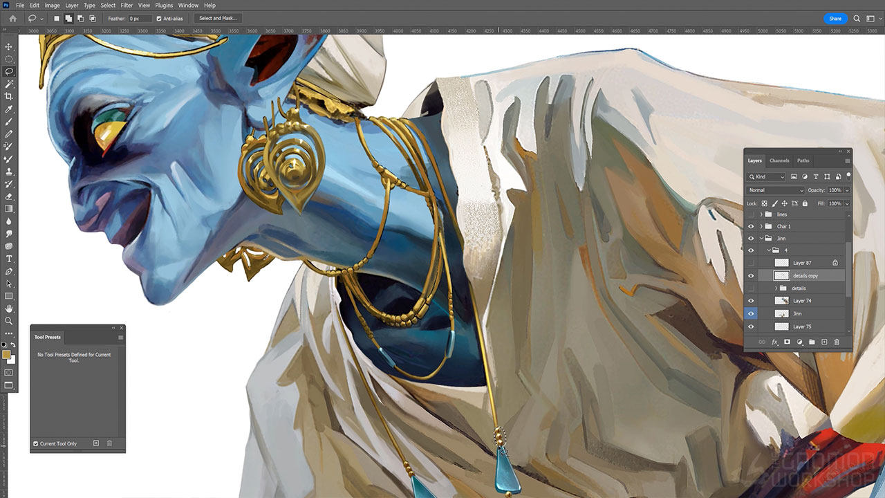The width and height of the screenshot is (885, 498).
Task: Lock all layer attributes icon
Action: tap(805, 203)
